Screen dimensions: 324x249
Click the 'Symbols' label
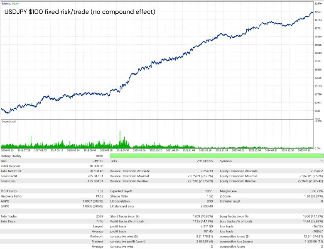(226, 161)
